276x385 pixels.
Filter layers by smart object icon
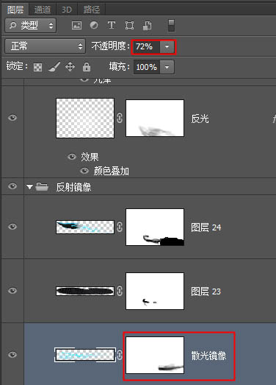pyautogui.click(x=147, y=25)
